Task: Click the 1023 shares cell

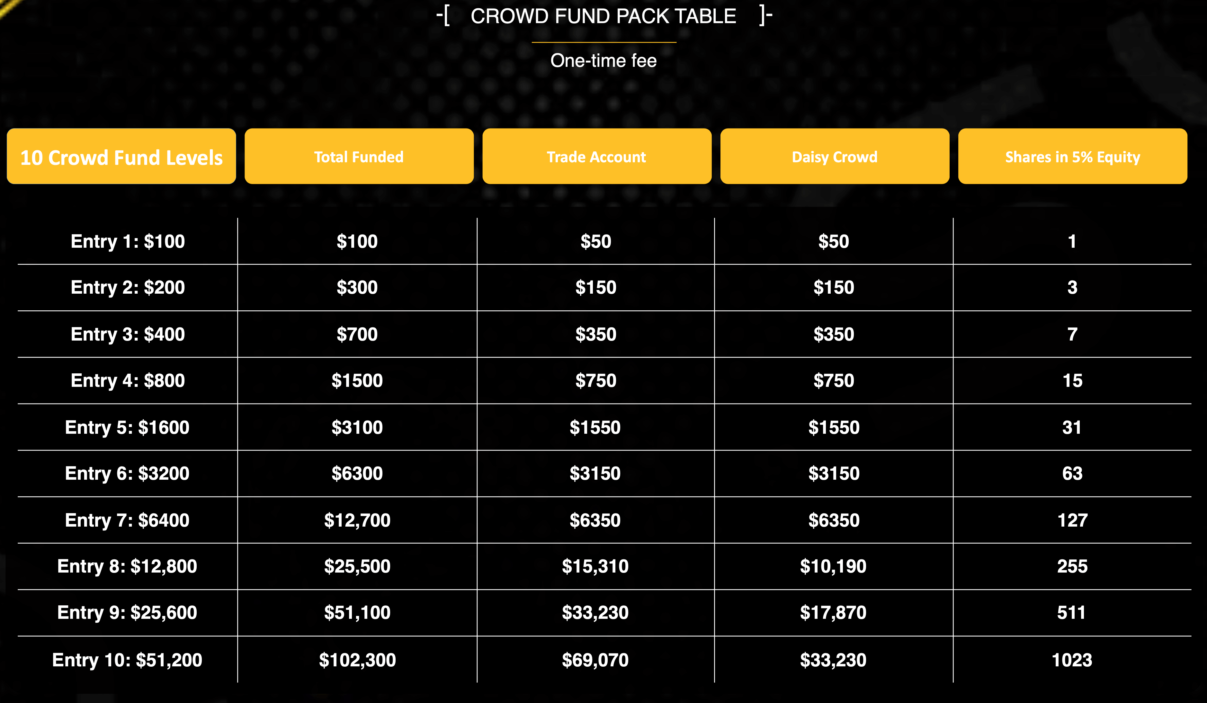Action: (x=1072, y=660)
